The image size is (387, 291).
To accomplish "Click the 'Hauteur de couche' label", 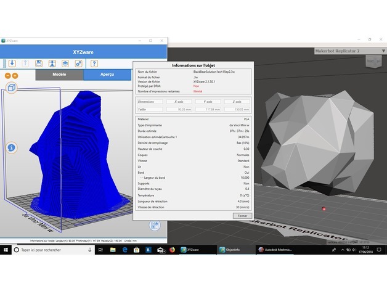I will [150, 149].
